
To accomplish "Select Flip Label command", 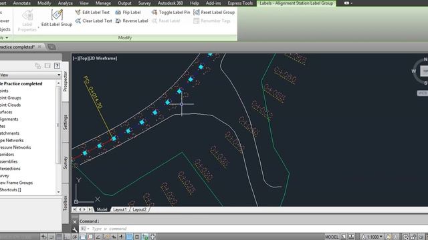I will [x=128, y=12].
